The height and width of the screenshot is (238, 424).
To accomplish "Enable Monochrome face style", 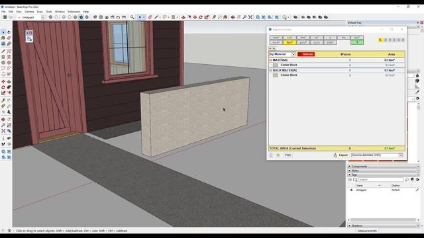I will pos(87,17).
